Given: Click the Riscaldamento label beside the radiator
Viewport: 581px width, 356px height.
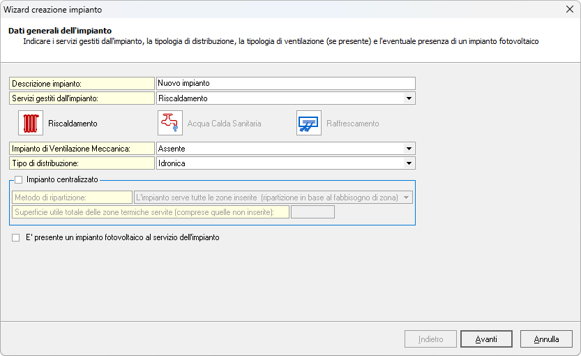Looking at the screenshot, I should coord(73,124).
